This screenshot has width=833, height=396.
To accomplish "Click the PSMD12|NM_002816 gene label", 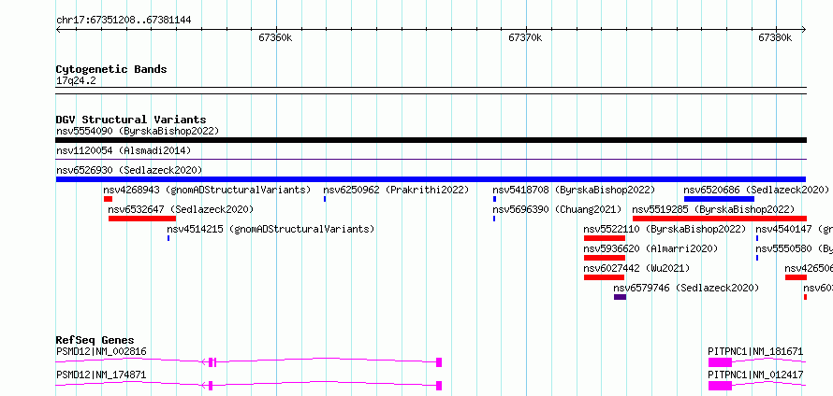I will tap(101, 351).
